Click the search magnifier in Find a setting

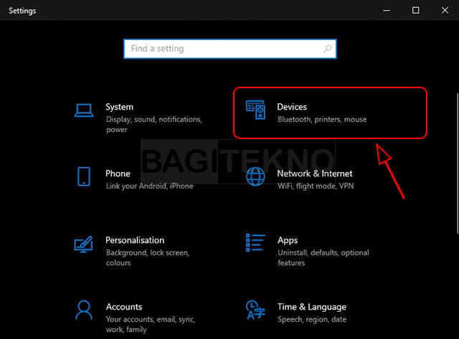pyautogui.click(x=327, y=49)
